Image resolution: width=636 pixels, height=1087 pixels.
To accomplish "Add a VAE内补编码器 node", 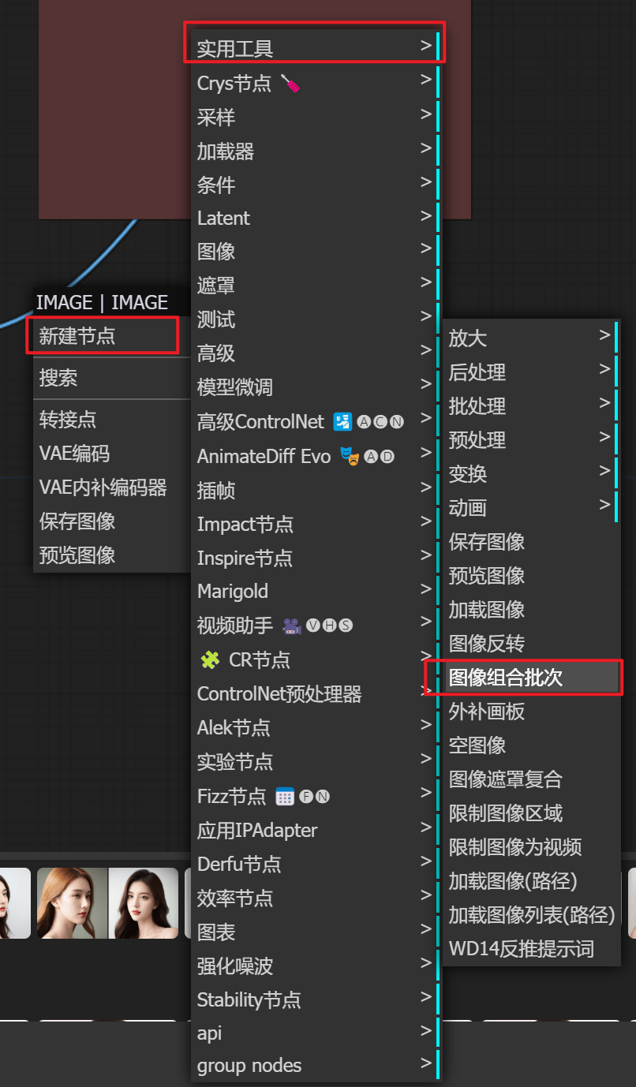I will tap(112, 487).
